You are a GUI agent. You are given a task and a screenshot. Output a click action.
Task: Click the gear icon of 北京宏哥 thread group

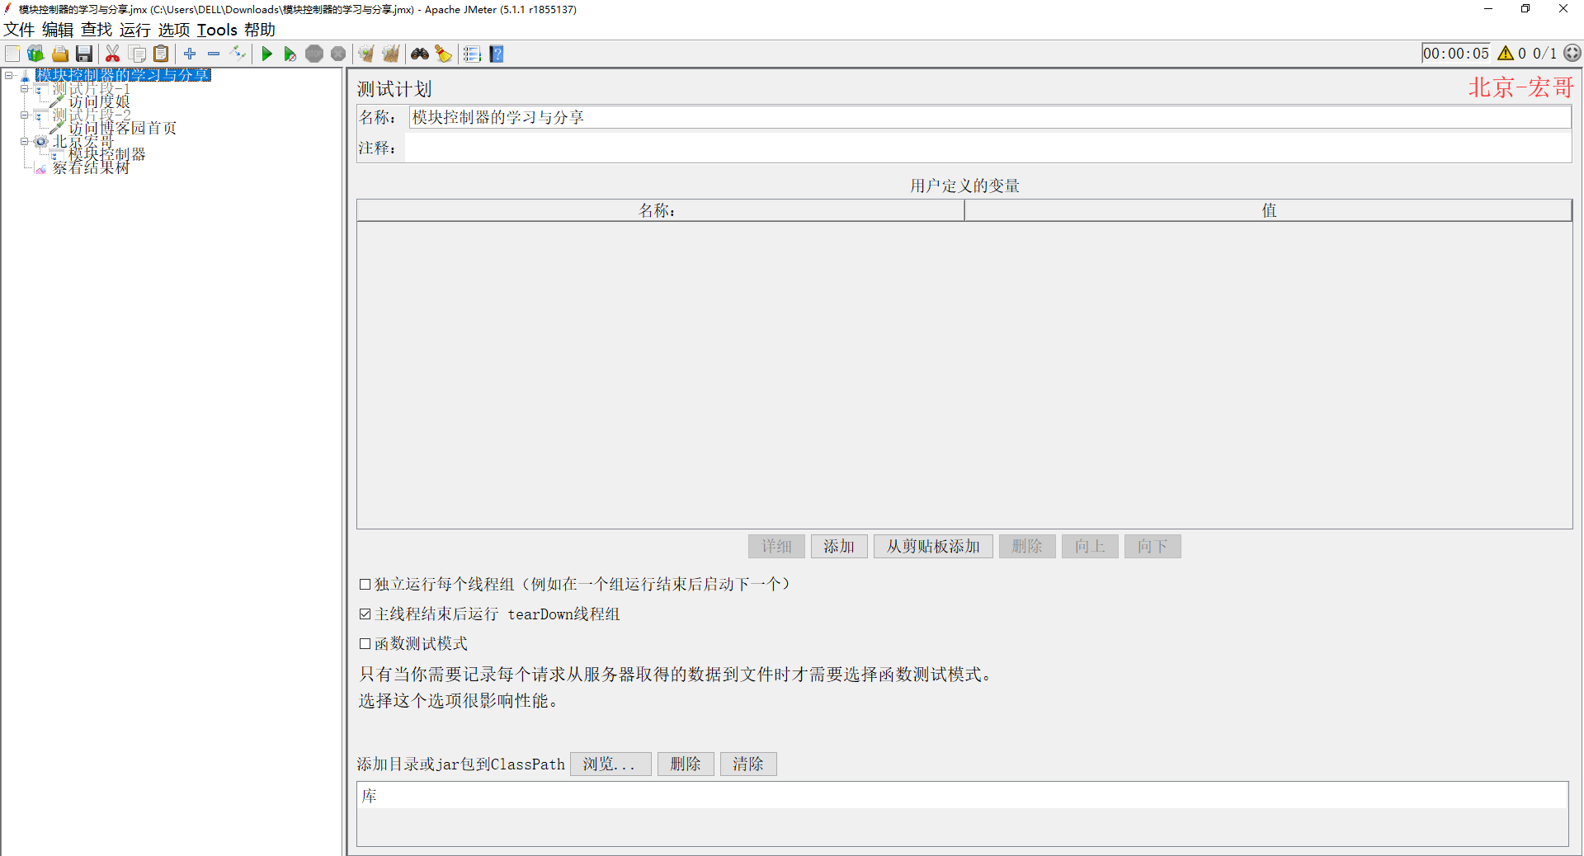tap(41, 141)
